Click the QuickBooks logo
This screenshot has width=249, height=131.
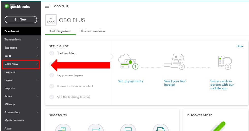(x=17, y=6)
